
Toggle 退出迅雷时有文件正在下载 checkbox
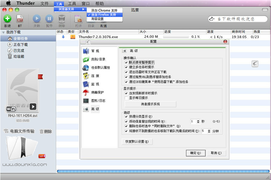point(126,72)
